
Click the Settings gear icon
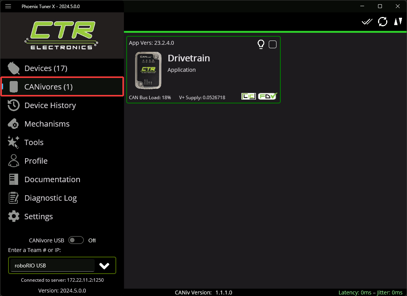click(x=14, y=217)
